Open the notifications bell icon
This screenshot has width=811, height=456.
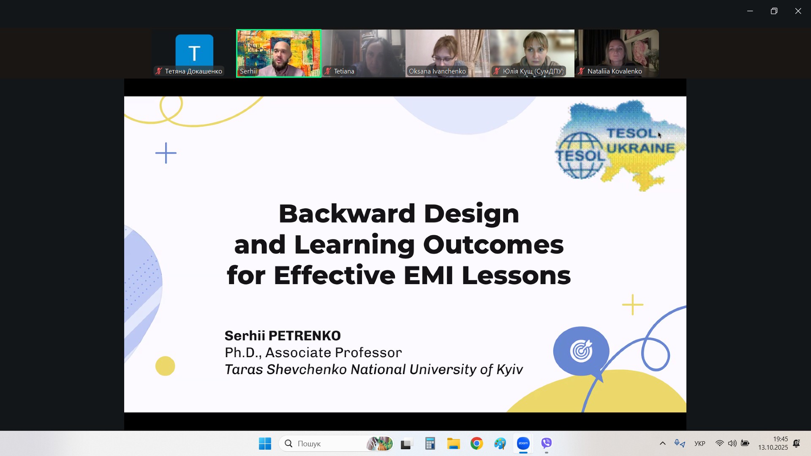tap(797, 443)
